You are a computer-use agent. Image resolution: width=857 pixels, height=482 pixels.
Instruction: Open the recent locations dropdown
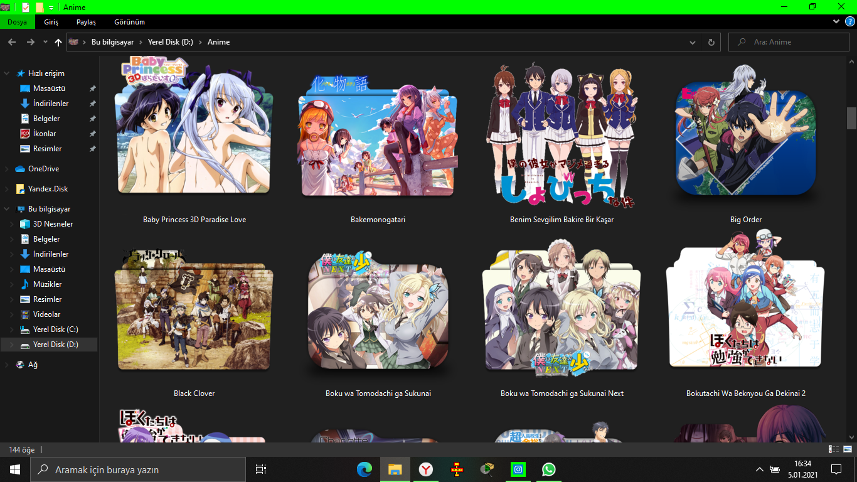pos(45,42)
